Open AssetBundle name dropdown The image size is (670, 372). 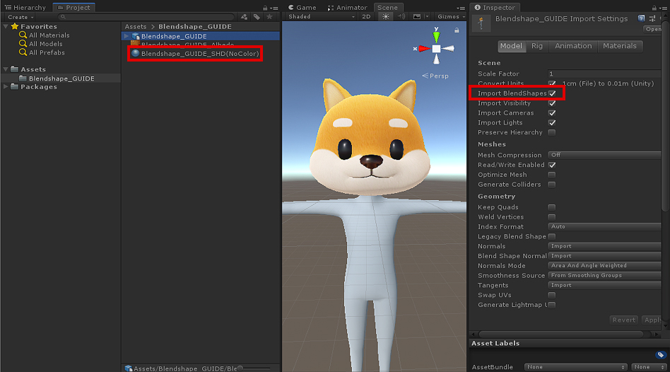click(575, 367)
